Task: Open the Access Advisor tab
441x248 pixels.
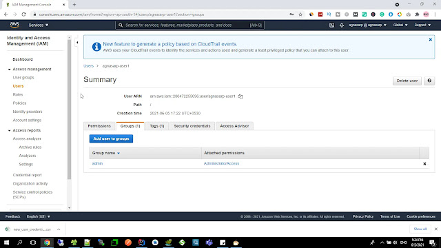Action: (x=234, y=126)
